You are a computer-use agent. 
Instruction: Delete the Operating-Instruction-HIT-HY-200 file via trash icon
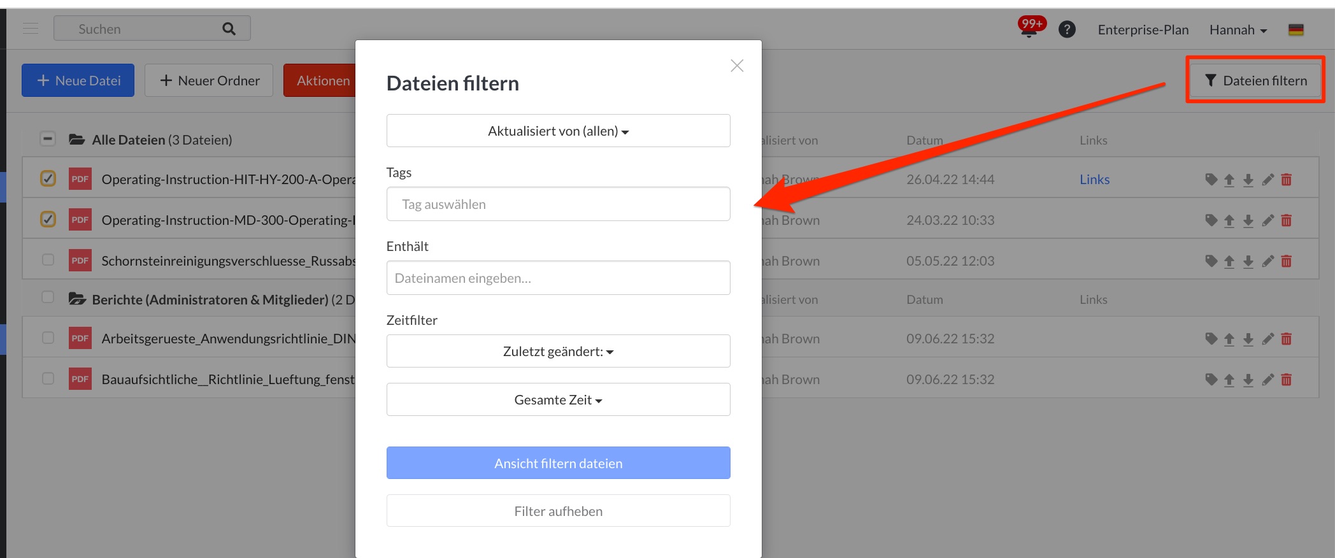pyautogui.click(x=1286, y=180)
